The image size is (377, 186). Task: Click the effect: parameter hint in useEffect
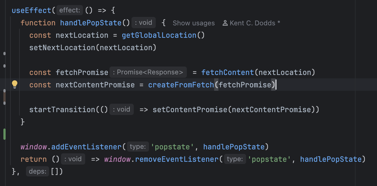(69, 10)
